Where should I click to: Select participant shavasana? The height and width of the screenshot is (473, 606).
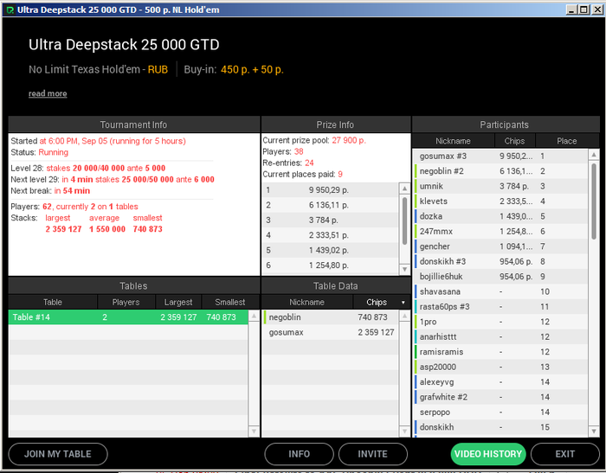(501, 291)
